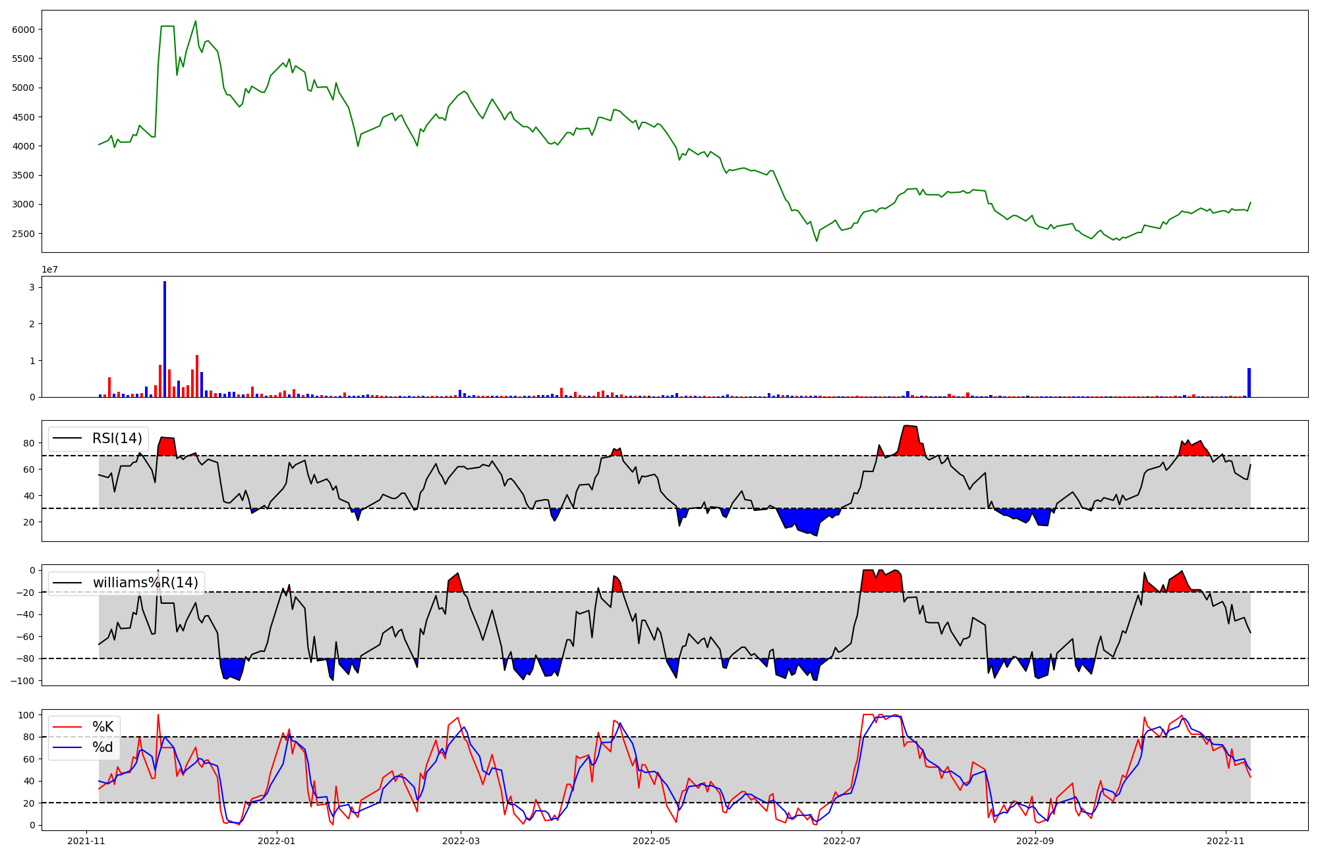Click the 2022-07 date tick label
The height and width of the screenshot is (856, 1318).
843,841
